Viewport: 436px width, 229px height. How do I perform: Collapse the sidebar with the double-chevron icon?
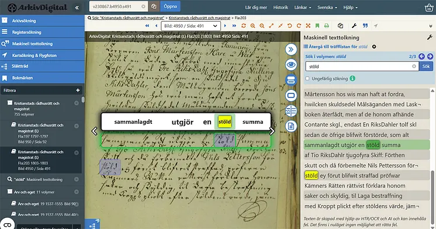(x=77, y=8)
